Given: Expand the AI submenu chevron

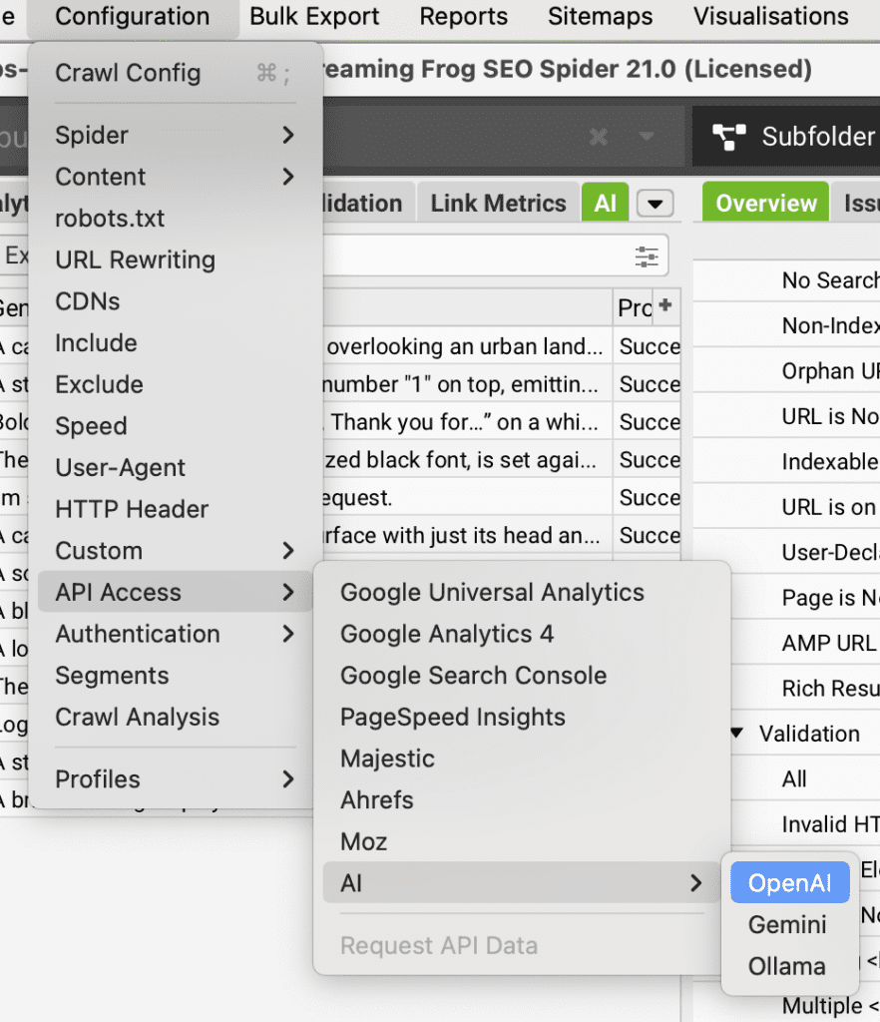Looking at the screenshot, I should tap(695, 883).
